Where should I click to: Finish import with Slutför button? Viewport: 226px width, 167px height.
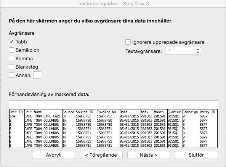pos(196,155)
